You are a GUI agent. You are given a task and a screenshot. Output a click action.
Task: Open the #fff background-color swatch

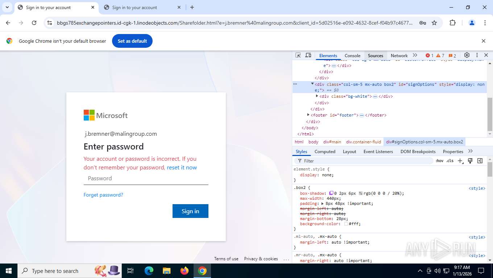click(x=346, y=224)
